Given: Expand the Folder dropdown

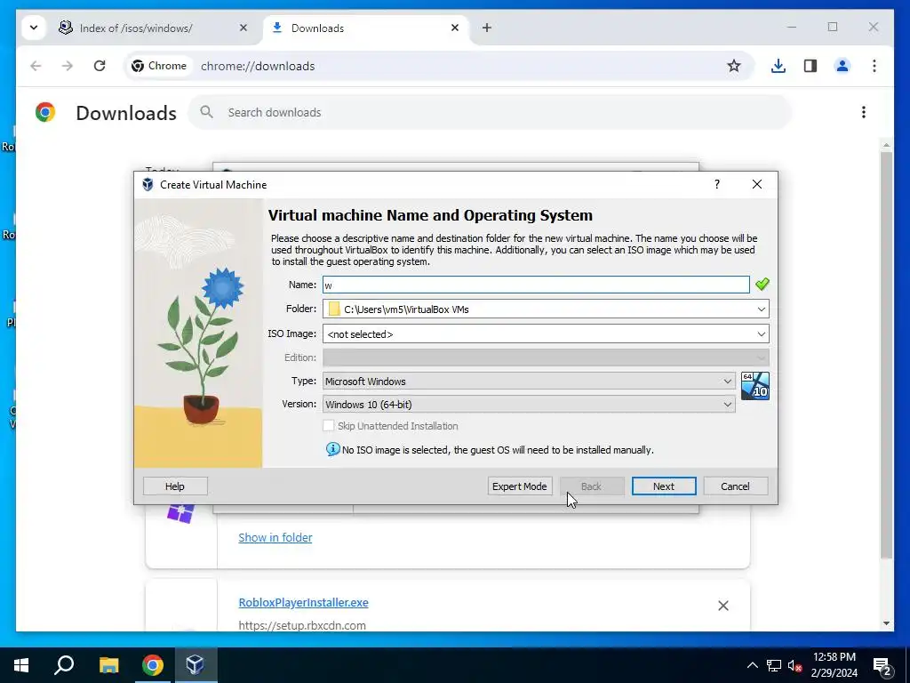Looking at the screenshot, I should [x=761, y=309].
